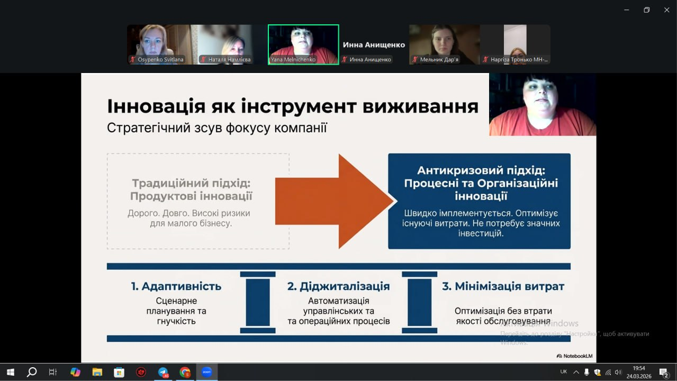This screenshot has width=677, height=381.
Task: Click the muted mic icon for Мельник Дар'я
Action: pos(415,60)
